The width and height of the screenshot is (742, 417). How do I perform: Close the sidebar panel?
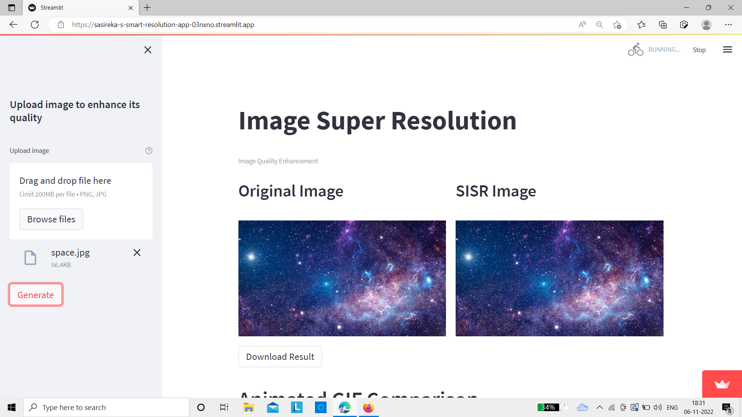tap(148, 50)
